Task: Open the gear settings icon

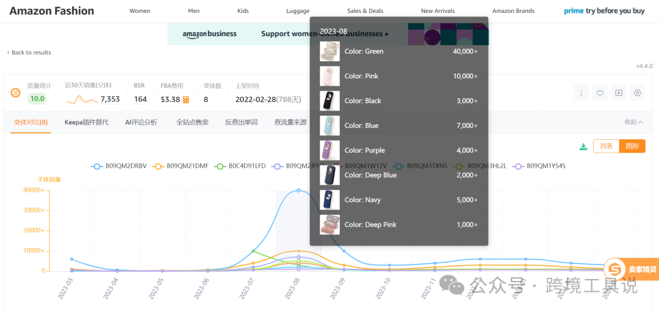Action: (638, 93)
